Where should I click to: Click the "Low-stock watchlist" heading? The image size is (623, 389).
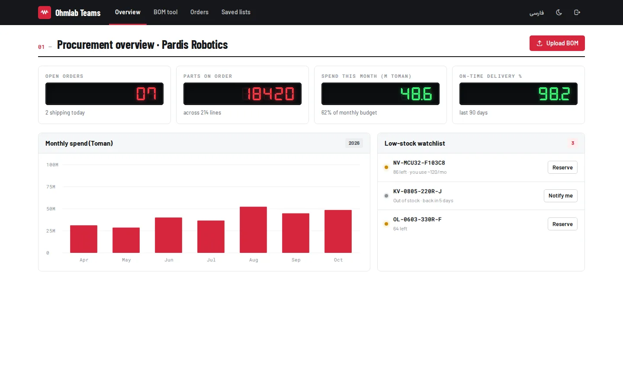point(414,143)
